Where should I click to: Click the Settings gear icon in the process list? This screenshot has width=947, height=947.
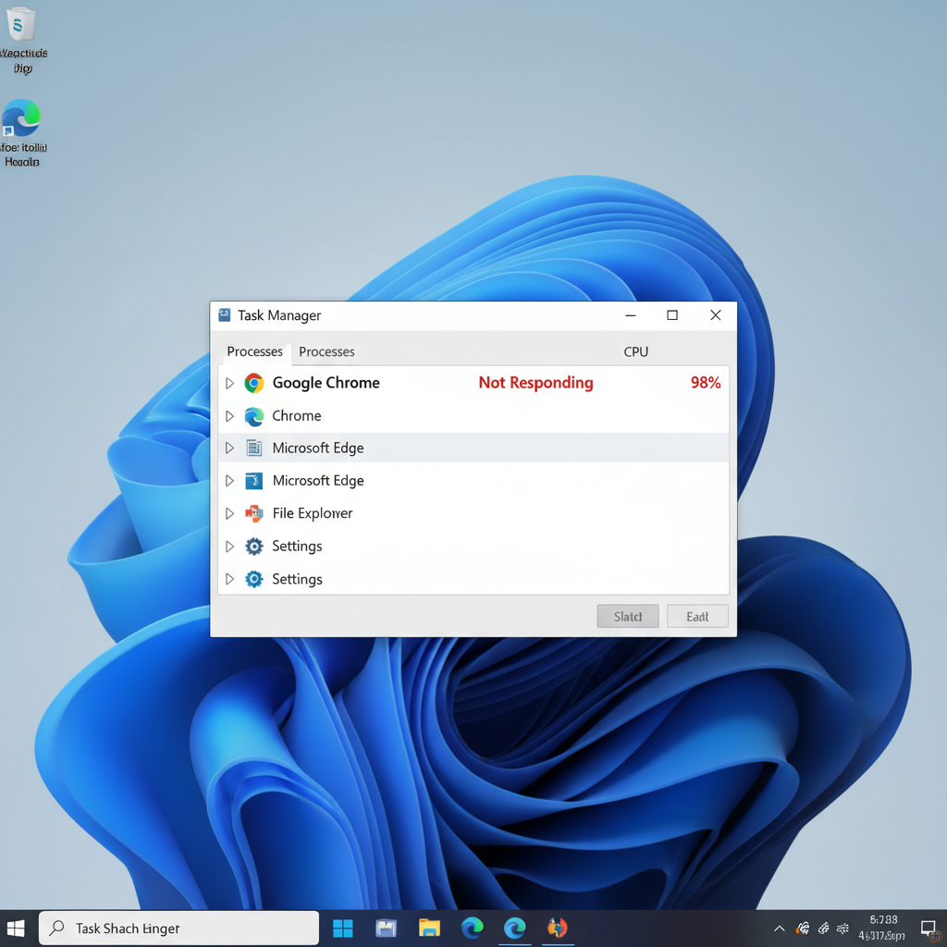(252, 547)
